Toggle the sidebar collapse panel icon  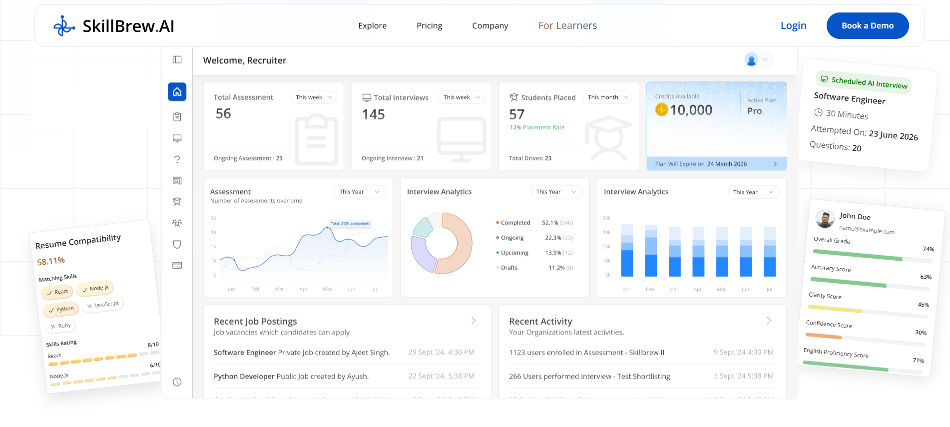(177, 60)
